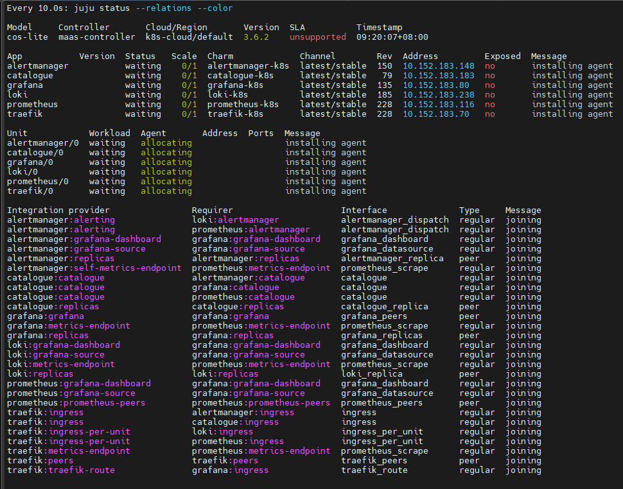Click alertmanager address 10.152.183.148
The height and width of the screenshot is (489, 623).
tap(439, 66)
